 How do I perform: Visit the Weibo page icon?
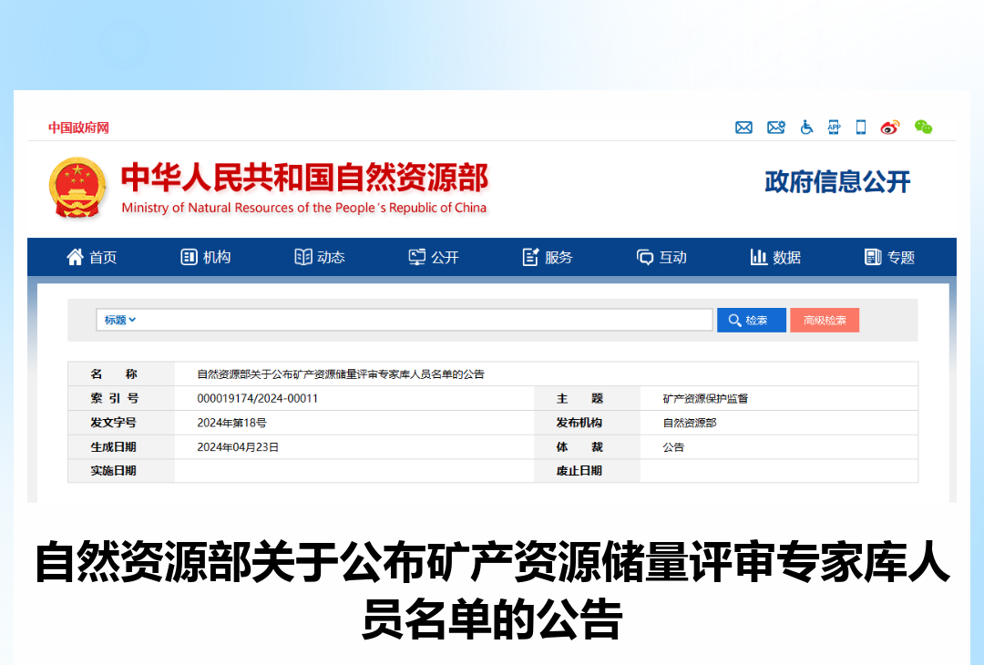890,128
